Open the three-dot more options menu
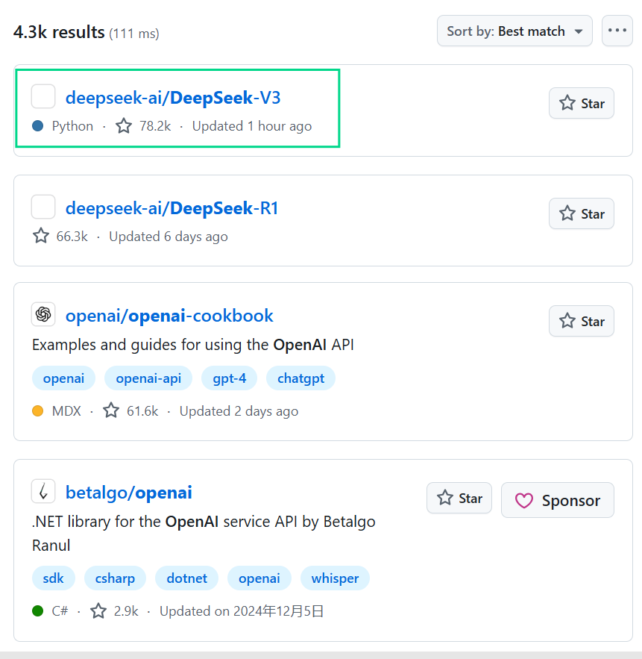 pos(617,31)
